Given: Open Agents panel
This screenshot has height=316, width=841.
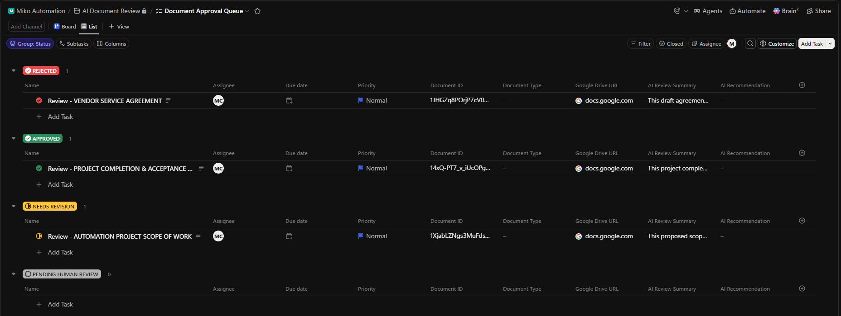Looking at the screenshot, I should pos(708,11).
